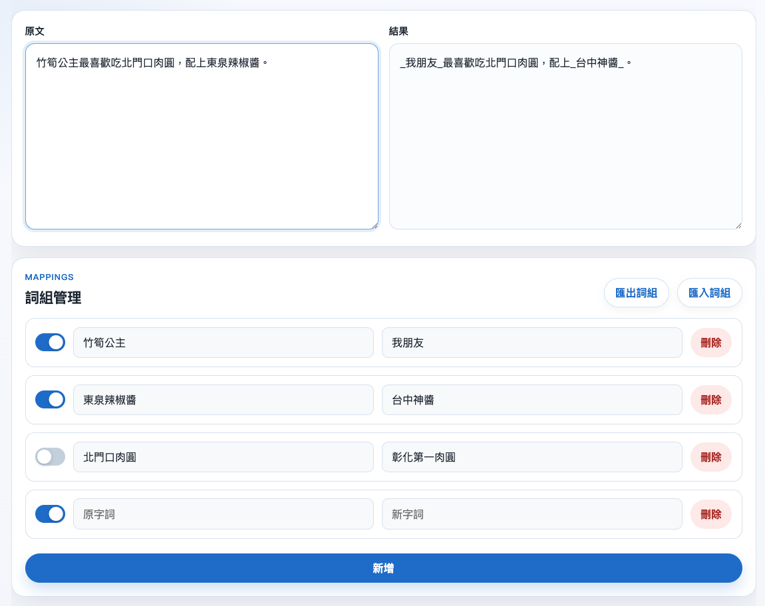Click 匯出詞組 to export mappings

636,293
